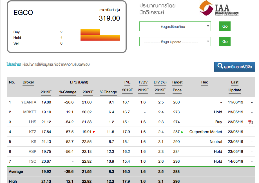This screenshot has width=259, height=183.
Task: Click the ดูบทวิเคราะห์/วิจัย button
Action: (x=235, y=67)
